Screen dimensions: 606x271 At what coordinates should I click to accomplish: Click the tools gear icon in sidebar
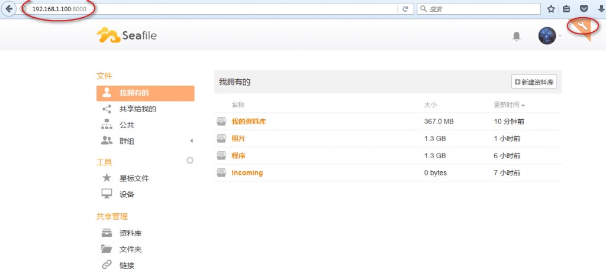pyautogui.click(x=190, y=160)
